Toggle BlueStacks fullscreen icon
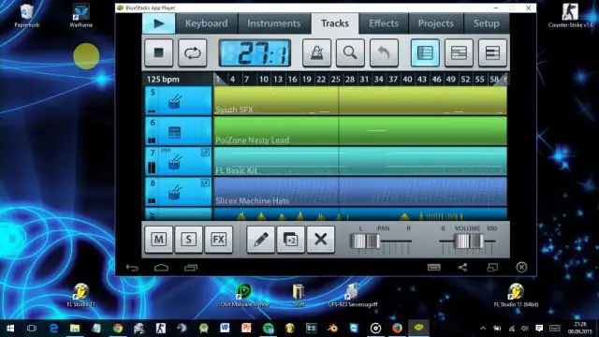 coord(492,267)
